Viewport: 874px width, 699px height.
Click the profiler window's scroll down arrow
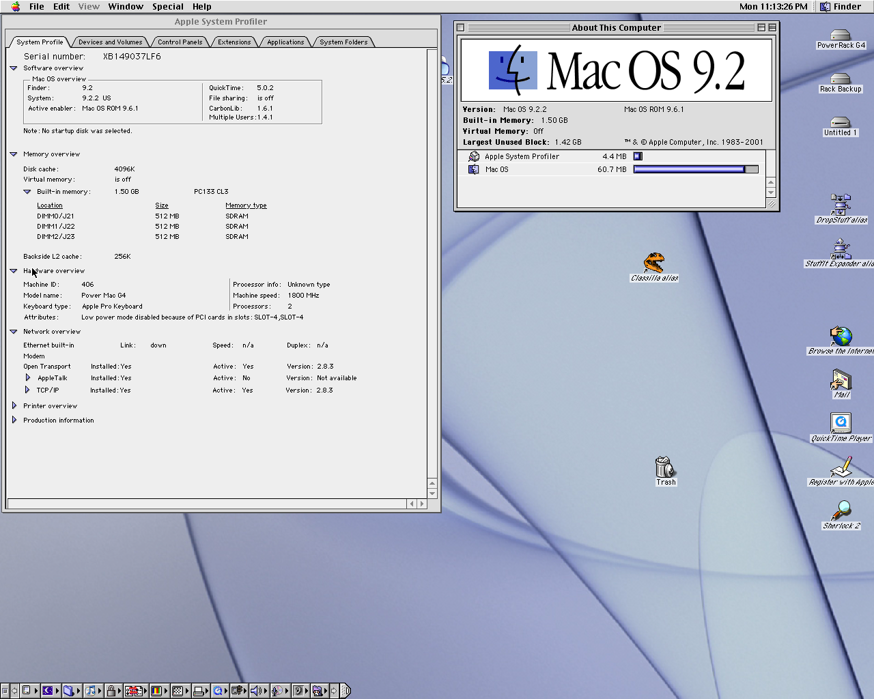coord(432,493)
